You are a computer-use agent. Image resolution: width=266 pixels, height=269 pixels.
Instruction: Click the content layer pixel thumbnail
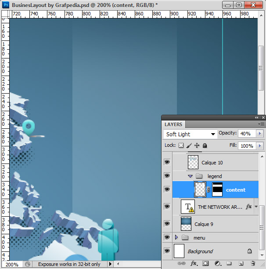(200, 189)
